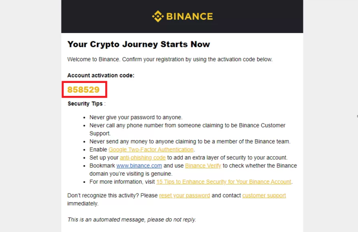Screen dimensions: 358x232
Task: Click the BINANCE wordmark in header
Action: (190, 17)
